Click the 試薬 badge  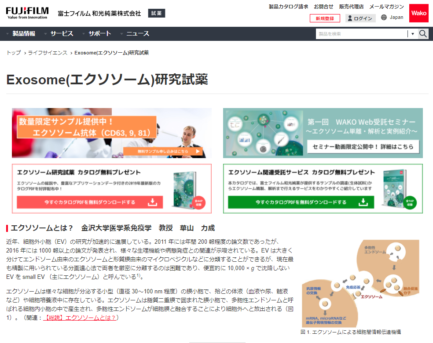[157, 13]
